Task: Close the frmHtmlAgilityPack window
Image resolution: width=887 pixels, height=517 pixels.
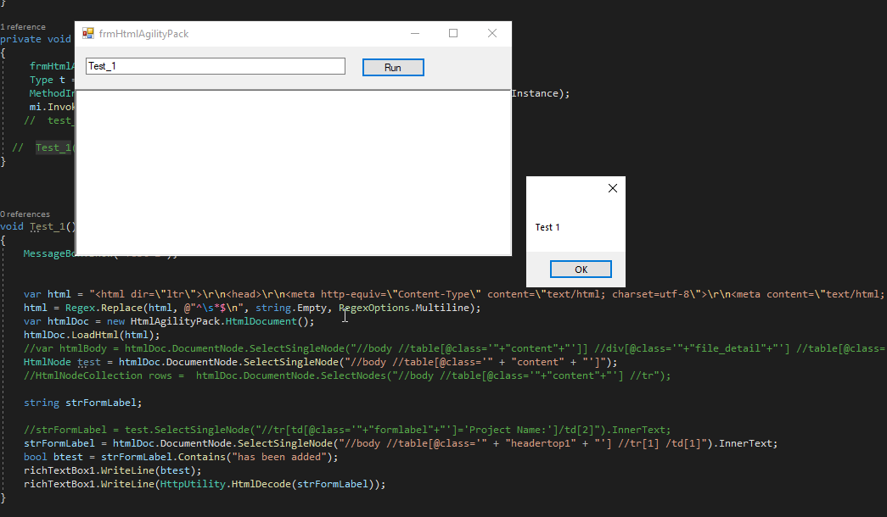Action: coord(492,33)
